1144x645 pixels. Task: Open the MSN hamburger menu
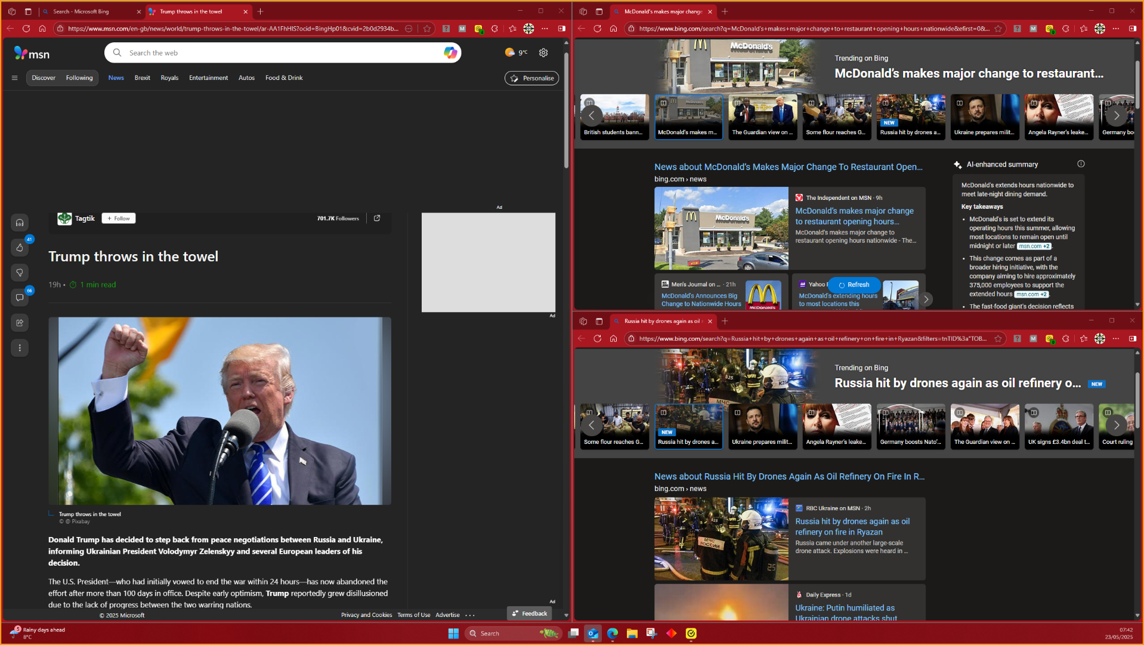point(14,78)
